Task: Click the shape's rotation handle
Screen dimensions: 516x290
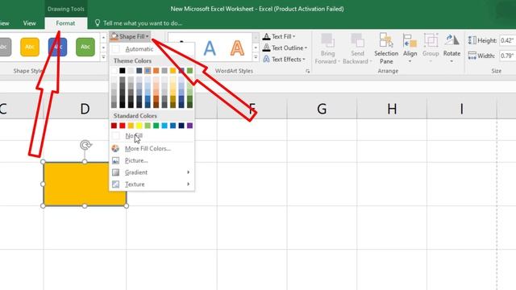Action: 85,145
